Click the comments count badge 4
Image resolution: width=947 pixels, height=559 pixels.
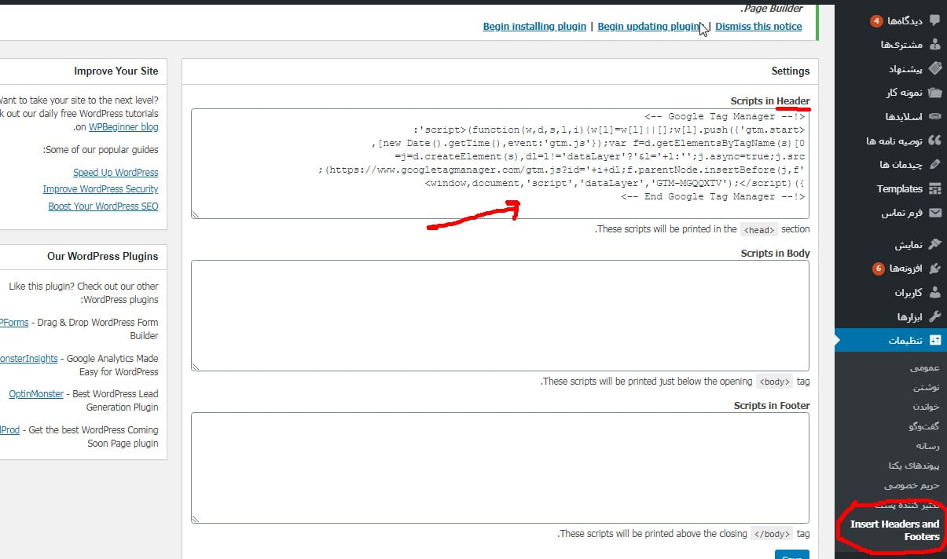[x=876, y=20]
